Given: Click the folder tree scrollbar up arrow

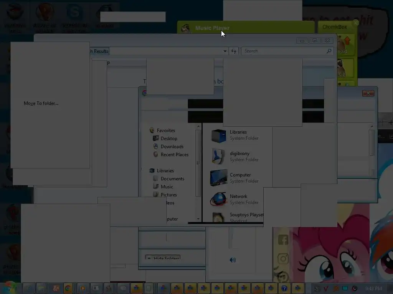Looking at the screenshot, I should click(198, 126).
